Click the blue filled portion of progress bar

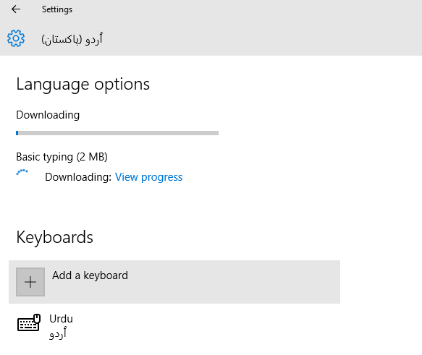[17, 133]
